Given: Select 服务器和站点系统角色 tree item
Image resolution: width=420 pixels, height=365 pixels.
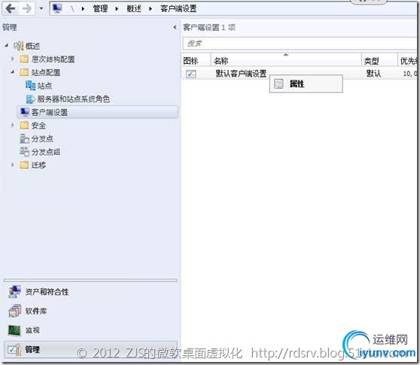Looking at the screenshot, I should pos(74,99).
